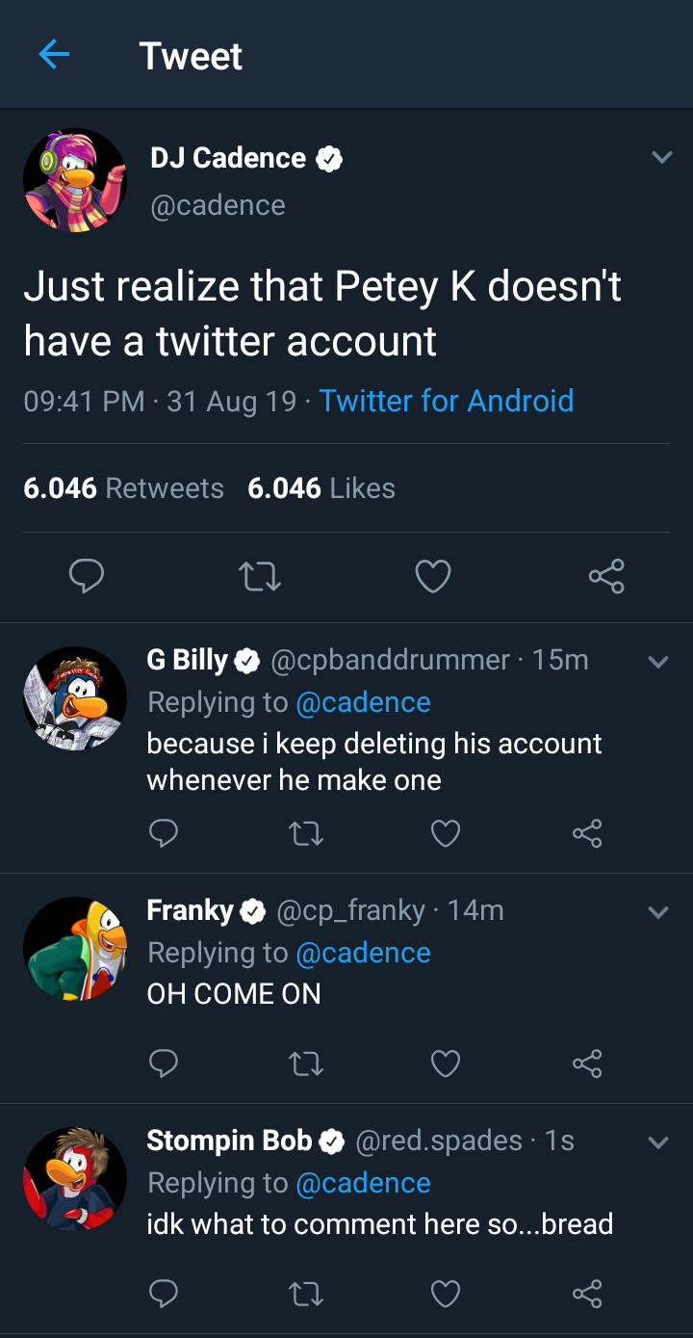Screen dimensions: 693x1338
Task: Retweet G Billy's reply
Action: tap(306, 832)
